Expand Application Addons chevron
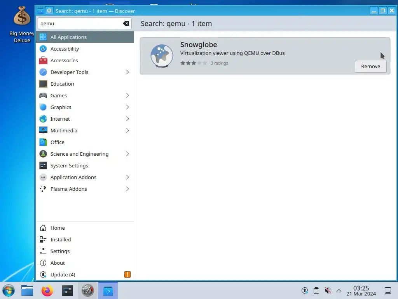The image size is (398, 299). 127,177
